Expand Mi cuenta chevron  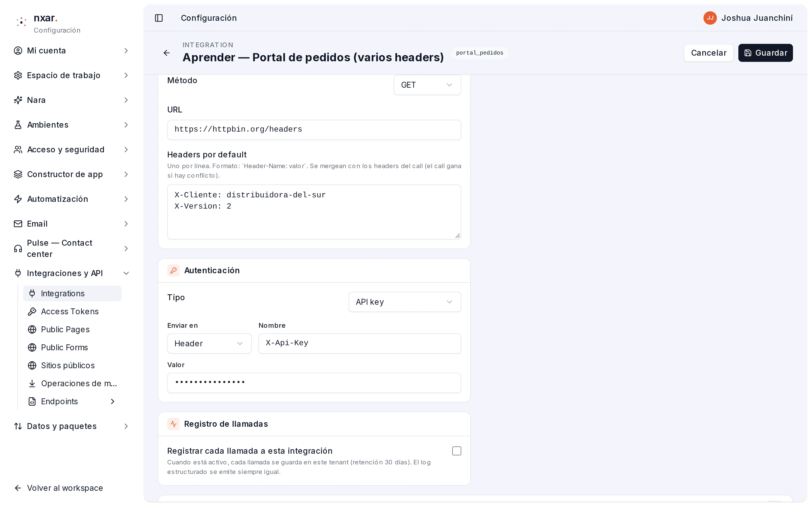(x=126, y=51)
